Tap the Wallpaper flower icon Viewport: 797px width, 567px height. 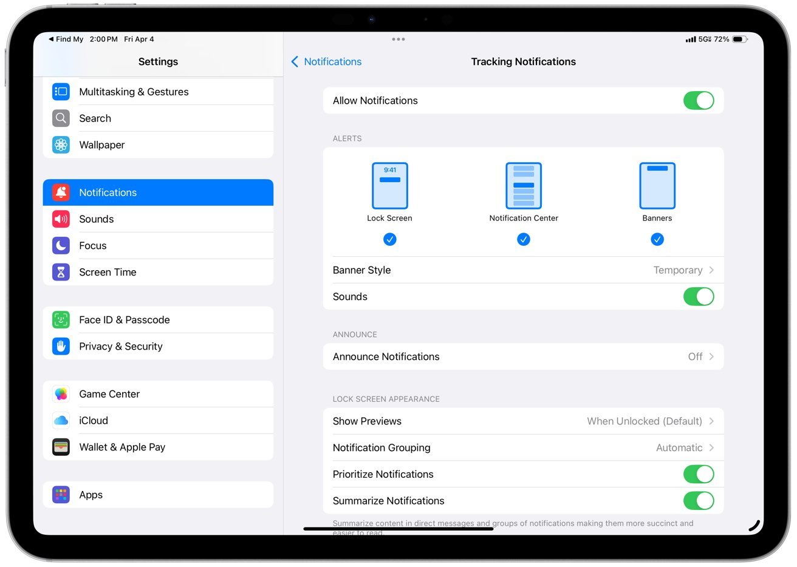(x=61, y=145)
